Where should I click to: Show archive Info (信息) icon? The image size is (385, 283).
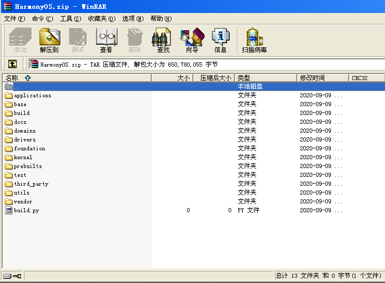pos(220,41)
